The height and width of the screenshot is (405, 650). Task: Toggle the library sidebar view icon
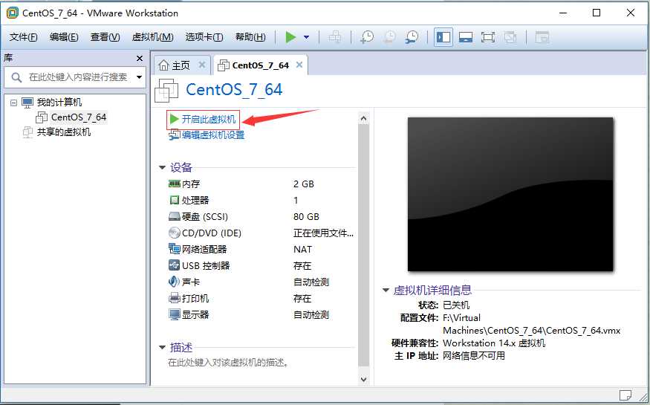click(x=443, y=37)
